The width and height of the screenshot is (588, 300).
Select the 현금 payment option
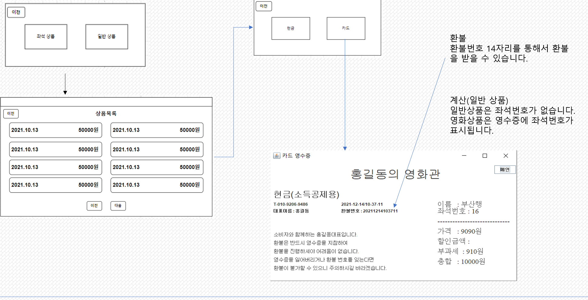291,28
